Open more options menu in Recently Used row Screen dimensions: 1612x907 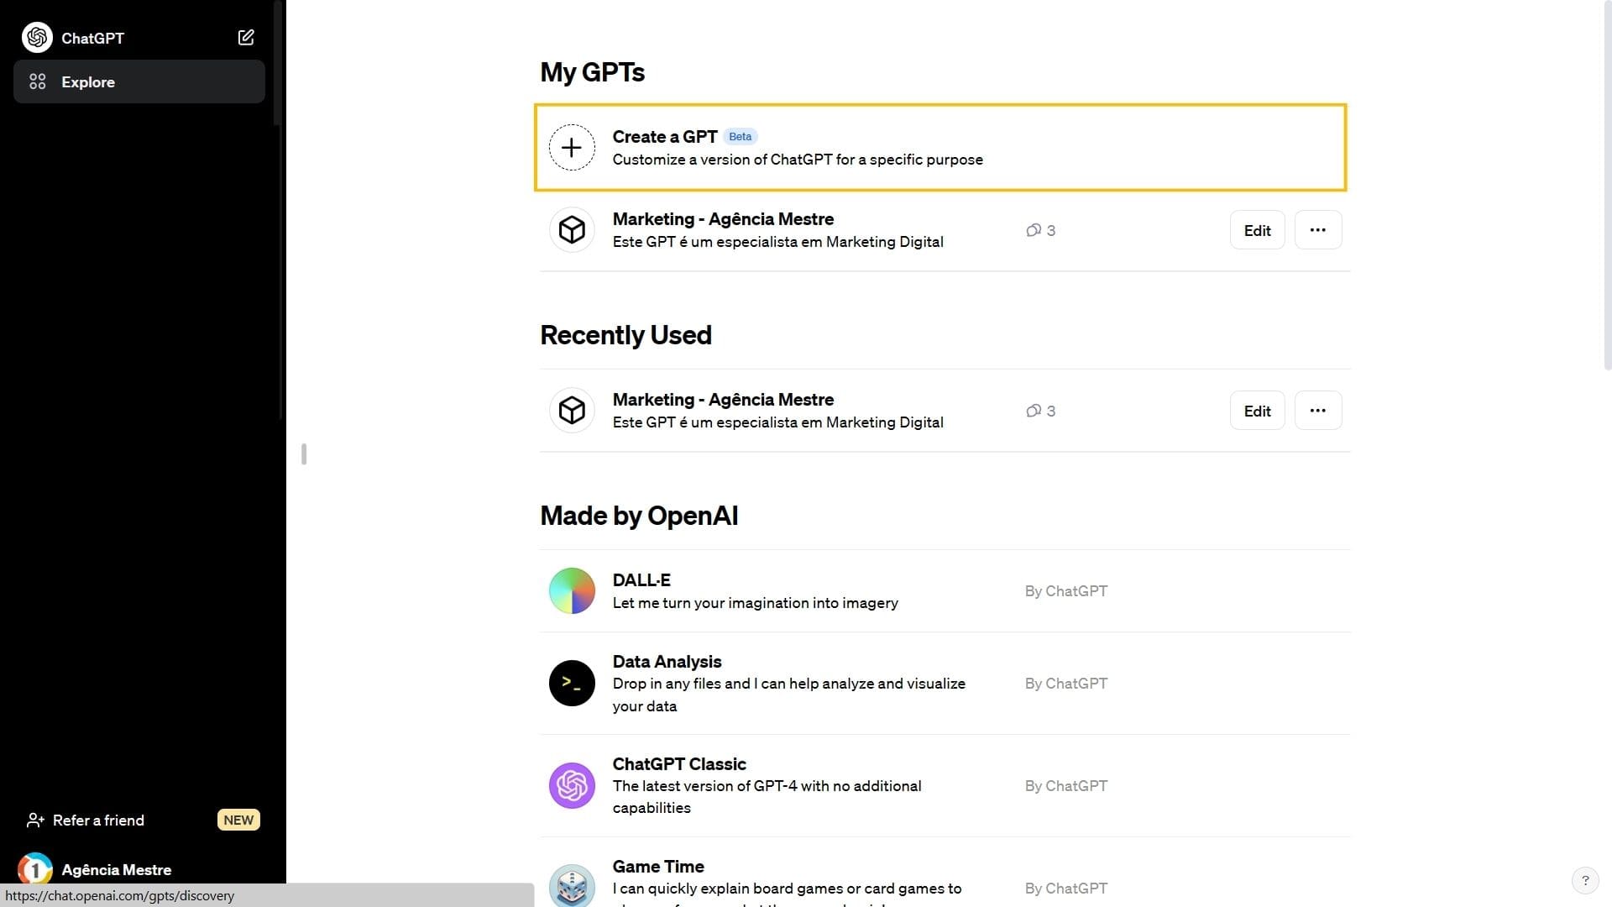[1317, 411]
